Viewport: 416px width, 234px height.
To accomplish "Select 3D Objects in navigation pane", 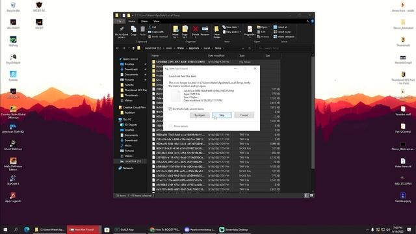I will click(x=129, y=125).
